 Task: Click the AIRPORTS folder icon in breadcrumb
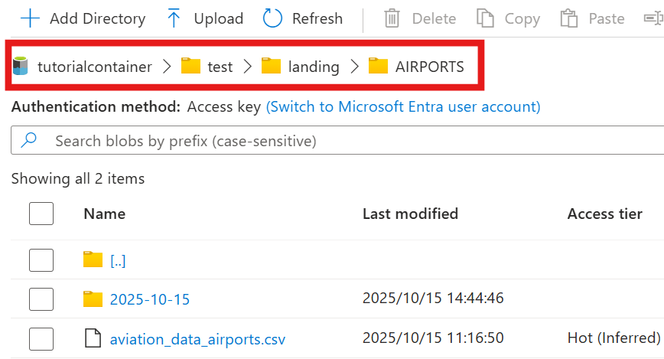(378, 67)
